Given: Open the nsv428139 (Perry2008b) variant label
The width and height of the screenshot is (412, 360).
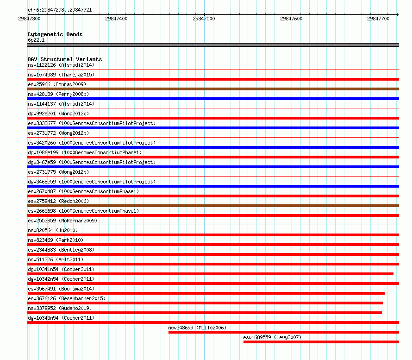Looking at the screenshot, I should 58,94.
